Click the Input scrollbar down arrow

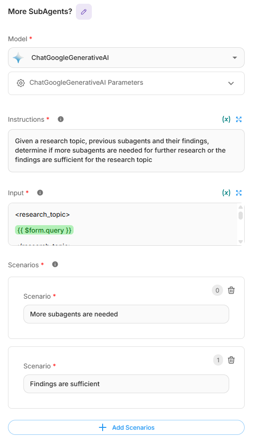click(x=240, y=242)
